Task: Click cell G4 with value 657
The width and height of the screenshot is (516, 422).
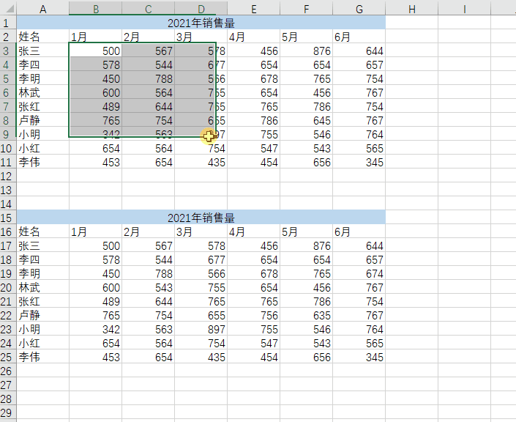Action: tap(359, 64)
